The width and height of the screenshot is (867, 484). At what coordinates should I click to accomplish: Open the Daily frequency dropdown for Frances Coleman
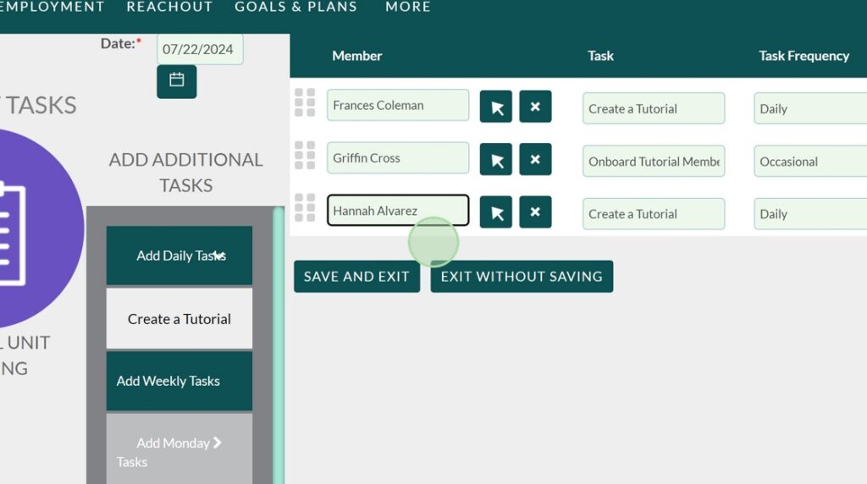click(x=809, y=108)
